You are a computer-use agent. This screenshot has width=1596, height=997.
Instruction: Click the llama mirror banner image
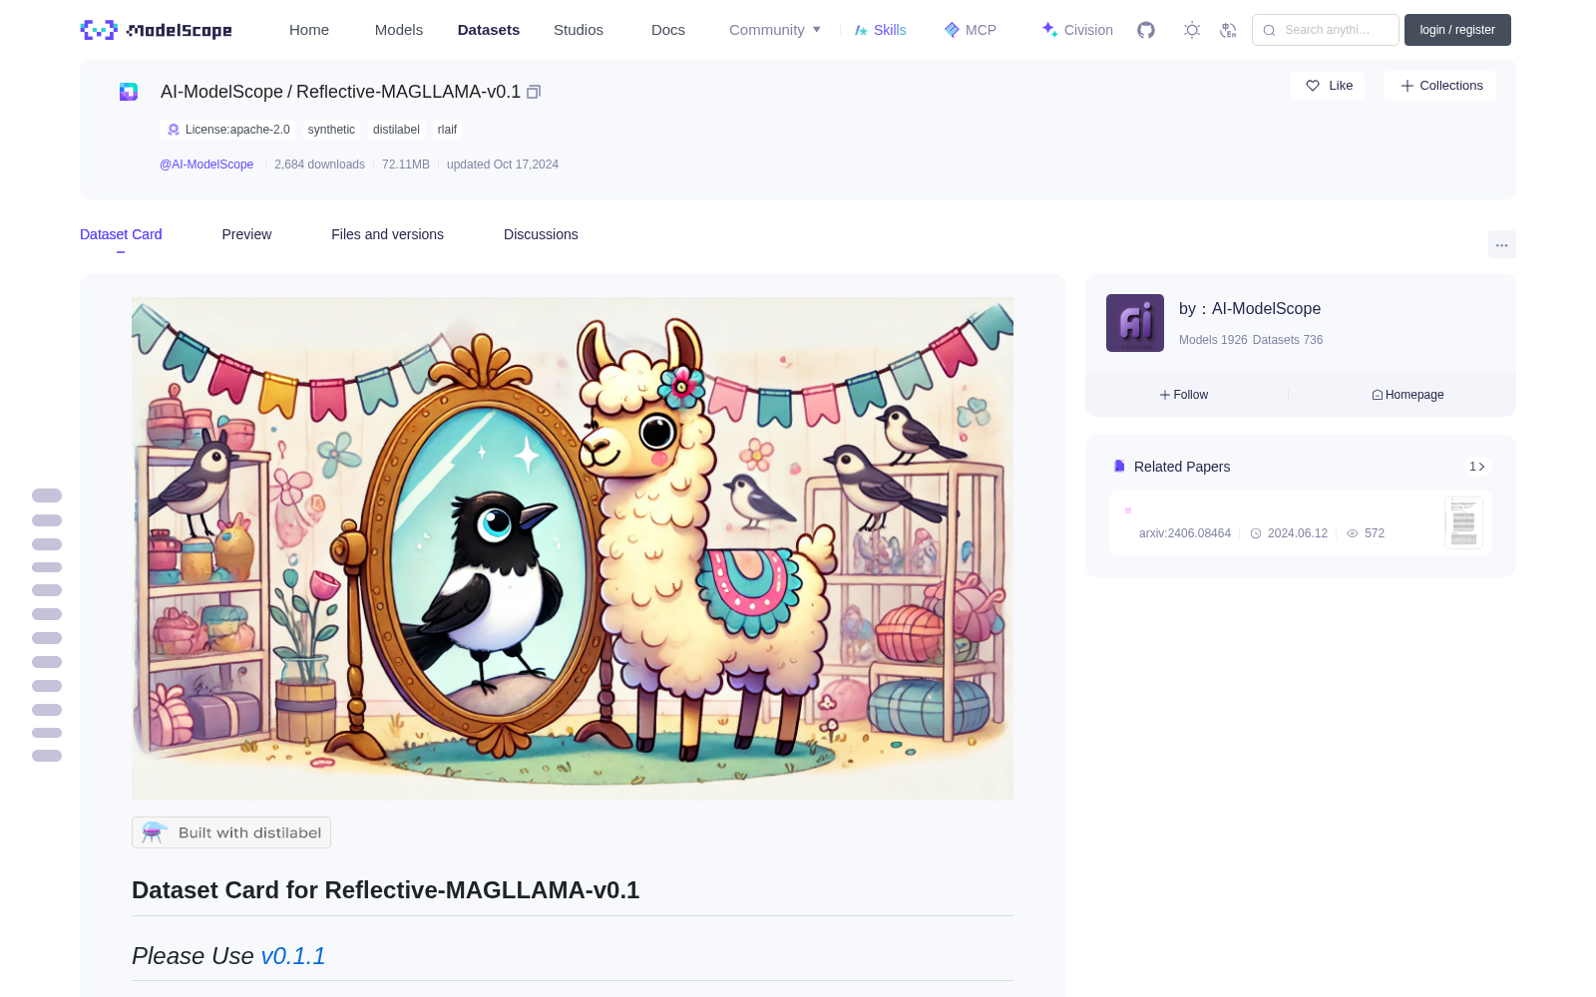[x=573, y=548]
